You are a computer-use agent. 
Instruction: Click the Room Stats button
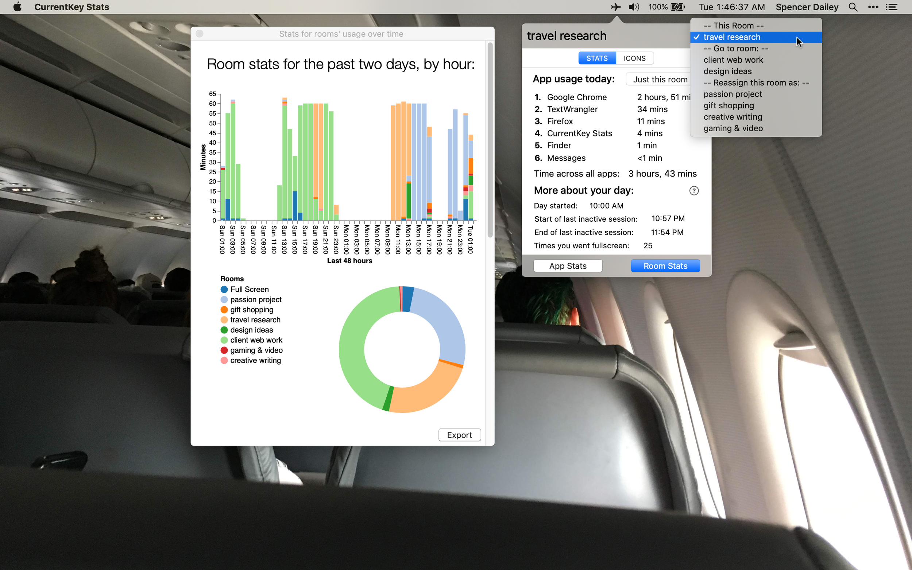[665, 266]
